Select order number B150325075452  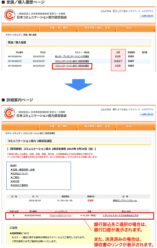tap(33, 215)
